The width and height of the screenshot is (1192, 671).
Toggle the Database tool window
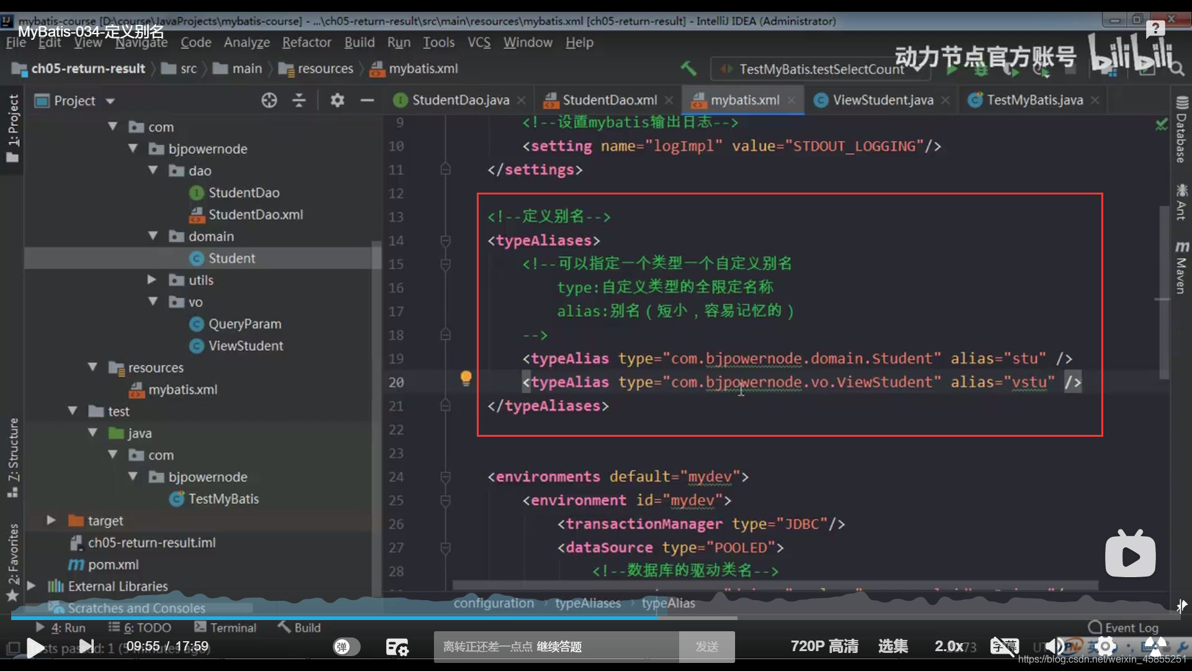tap(1181, 129)
